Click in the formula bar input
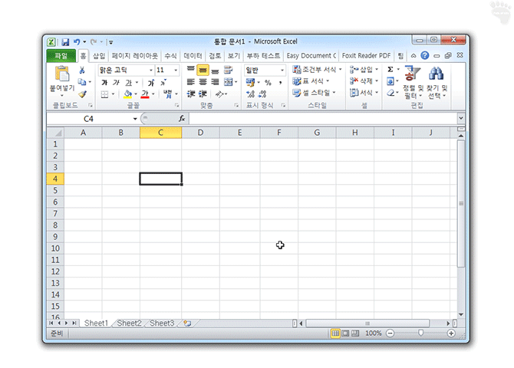This screenshot has height=368, width=514. coord(323,118)
